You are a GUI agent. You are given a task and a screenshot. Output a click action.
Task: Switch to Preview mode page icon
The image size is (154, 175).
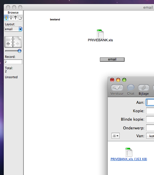point(20,18)
